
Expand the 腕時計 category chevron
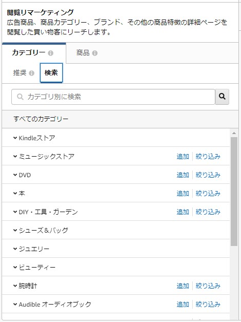coord(15,286)
